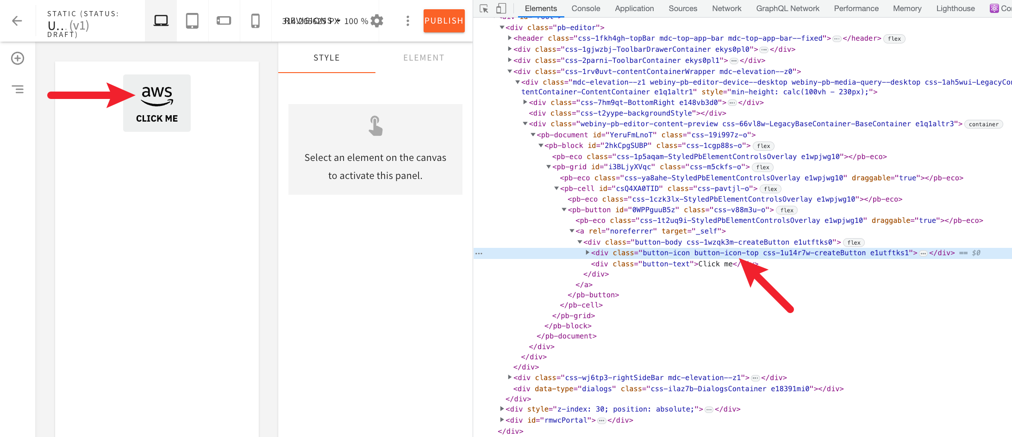
Task: Switch to mobile portrait preview icon
Action: tap(256, 20)
